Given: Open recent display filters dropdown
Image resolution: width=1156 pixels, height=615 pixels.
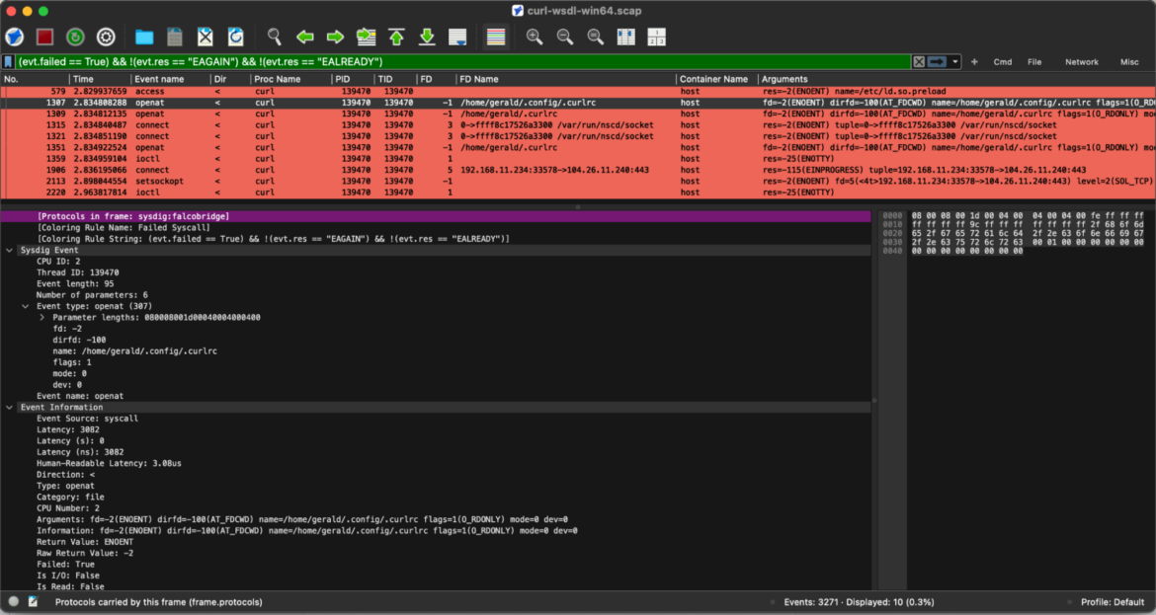Looking at the screenshot, I should (x=954, y=62).
